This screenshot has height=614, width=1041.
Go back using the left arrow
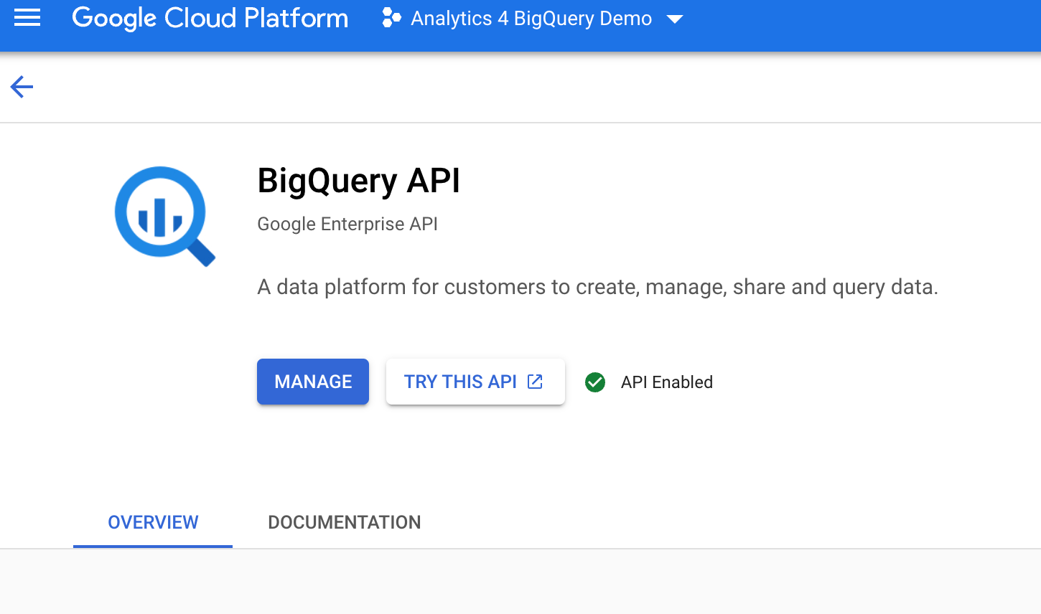pos(22,87)
